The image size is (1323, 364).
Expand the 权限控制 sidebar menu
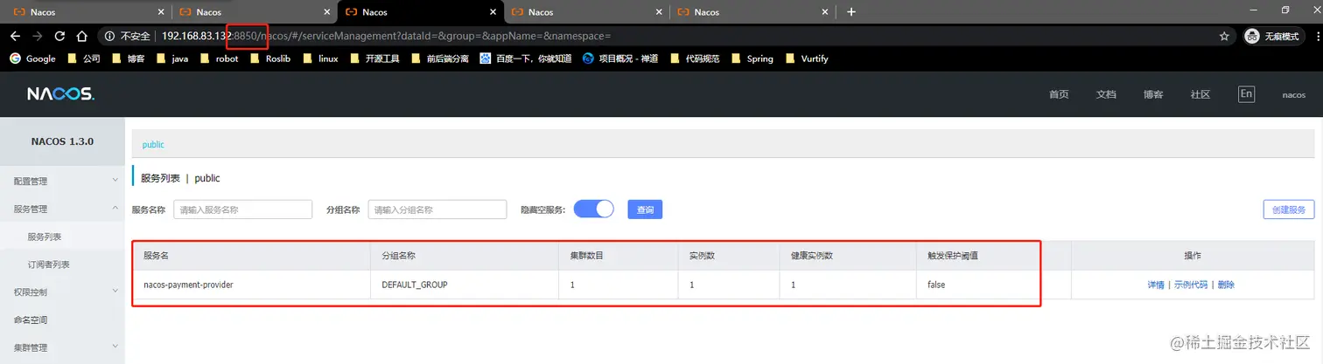pyautogui.click(x=62, y=292)
